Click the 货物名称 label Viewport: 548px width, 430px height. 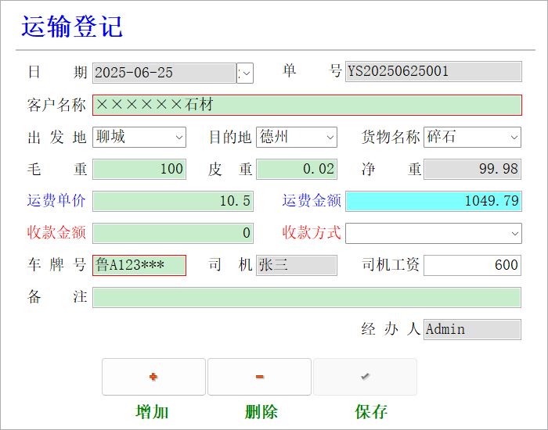391,137
